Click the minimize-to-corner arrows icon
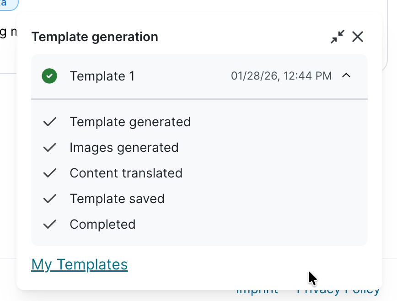The height and width of the screenshot is (301, 397). [x=337, y=37]
